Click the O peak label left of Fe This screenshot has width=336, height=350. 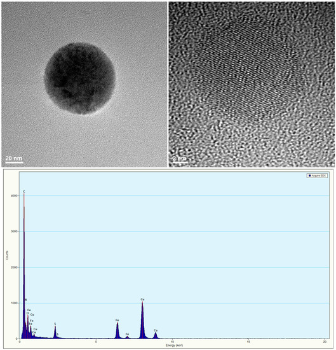click(x=27, y=313)
